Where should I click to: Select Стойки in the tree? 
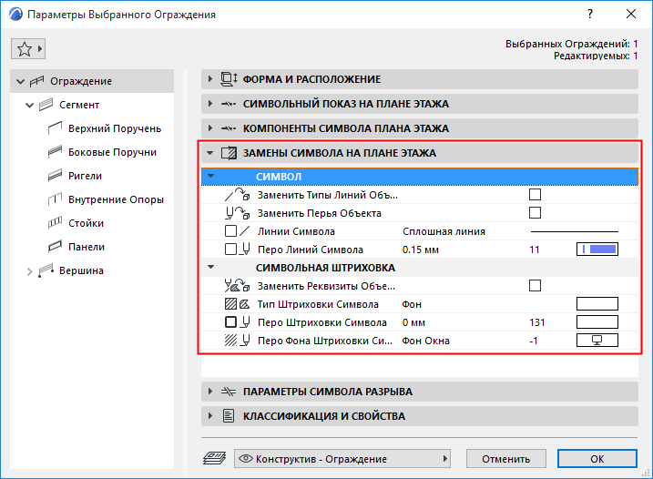click(86, 223)
